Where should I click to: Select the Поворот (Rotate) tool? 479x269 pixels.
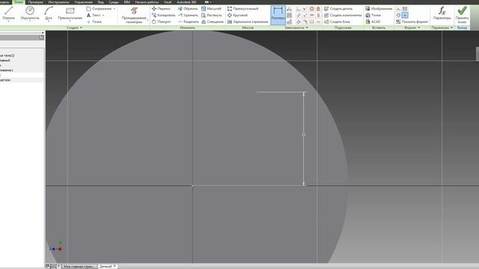pos(162,22)
